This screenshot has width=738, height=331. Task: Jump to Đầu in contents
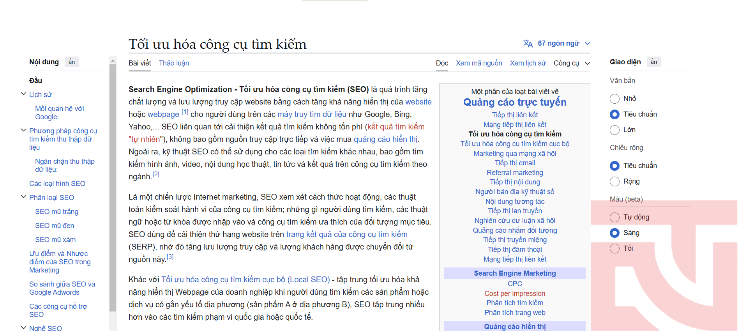pyautogui.click(x=35, y=81)
